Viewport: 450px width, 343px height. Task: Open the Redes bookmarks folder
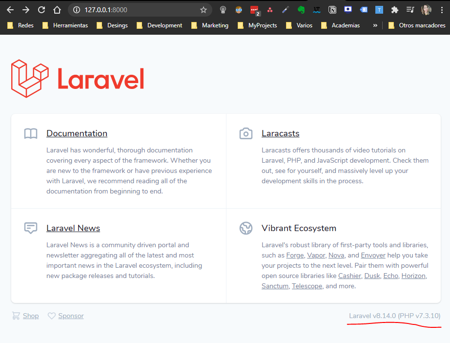coord(20,25)
